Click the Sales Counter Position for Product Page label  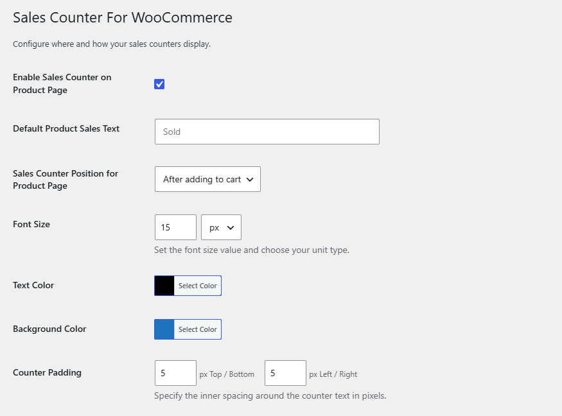pos(66,180)
